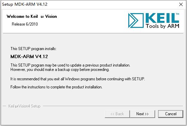Close the Setup MDK-ARM V4.12 window
This screenshot has width=187, height=126.
point(181,4)
